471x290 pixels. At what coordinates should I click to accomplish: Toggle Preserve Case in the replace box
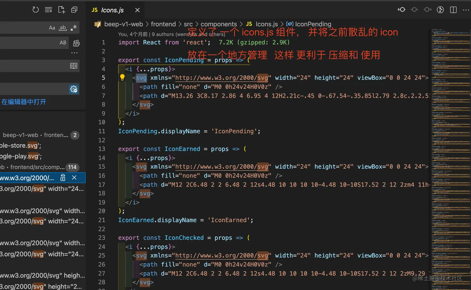63,43
